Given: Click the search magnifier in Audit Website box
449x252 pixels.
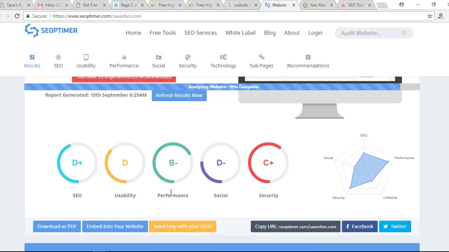Looking at the screenshot, I should click(404, 33).
